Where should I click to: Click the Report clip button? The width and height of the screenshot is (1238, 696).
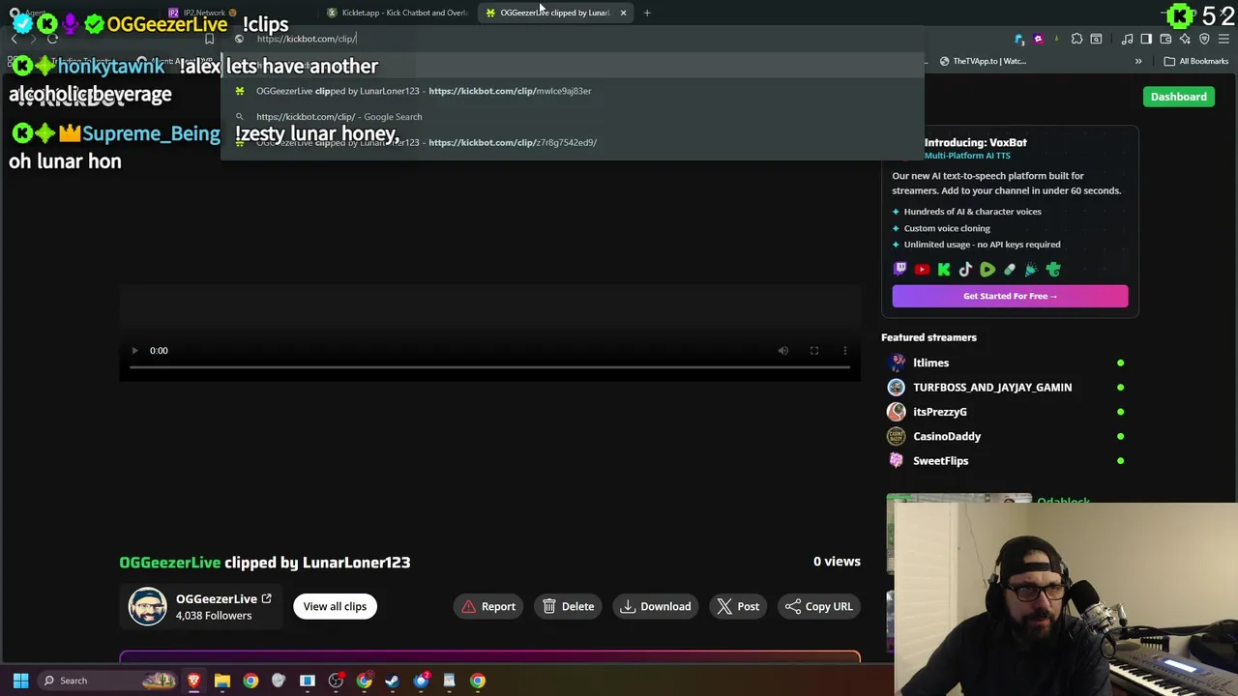488,606
